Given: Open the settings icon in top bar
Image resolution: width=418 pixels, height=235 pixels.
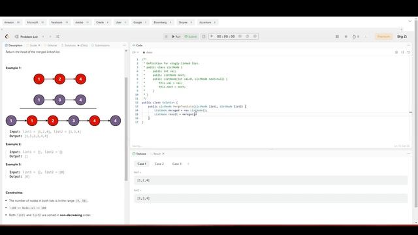Looking at the screenshot, I should coord(346,37).
